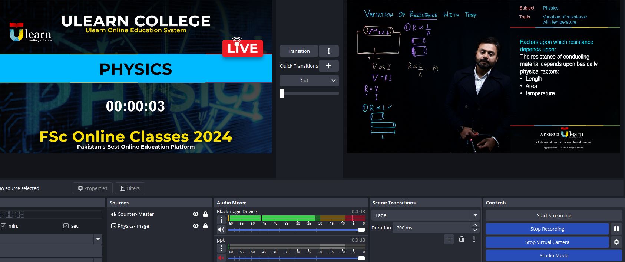Start Streaming
Image resolution: width=625 pixels, height=262 pixels.
click(x=554, y=215)
